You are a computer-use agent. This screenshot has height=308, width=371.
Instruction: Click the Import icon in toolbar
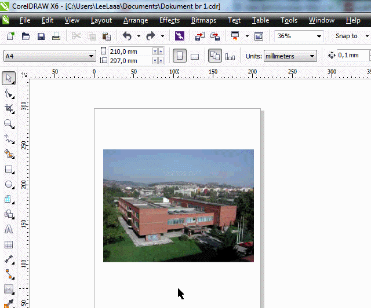(200, 36)
